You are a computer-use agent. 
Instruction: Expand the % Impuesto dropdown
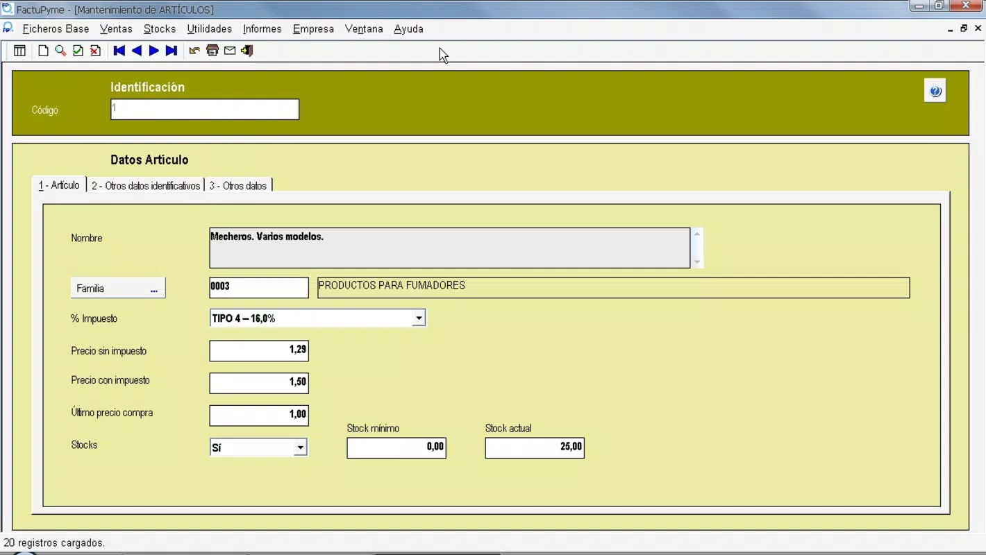(x=419, y=318)
